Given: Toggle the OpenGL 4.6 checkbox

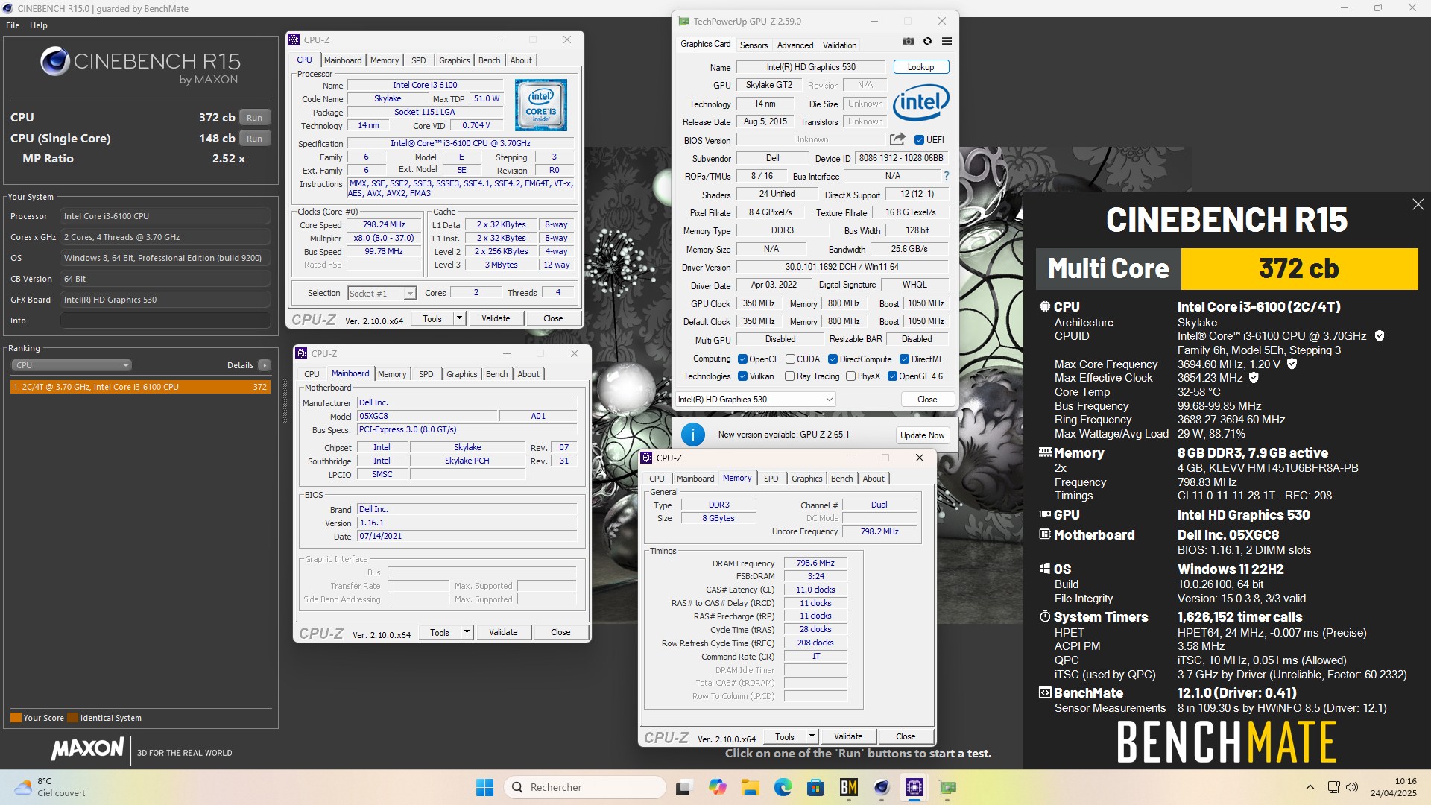Looking at the screenshot, I should point(892,376).
